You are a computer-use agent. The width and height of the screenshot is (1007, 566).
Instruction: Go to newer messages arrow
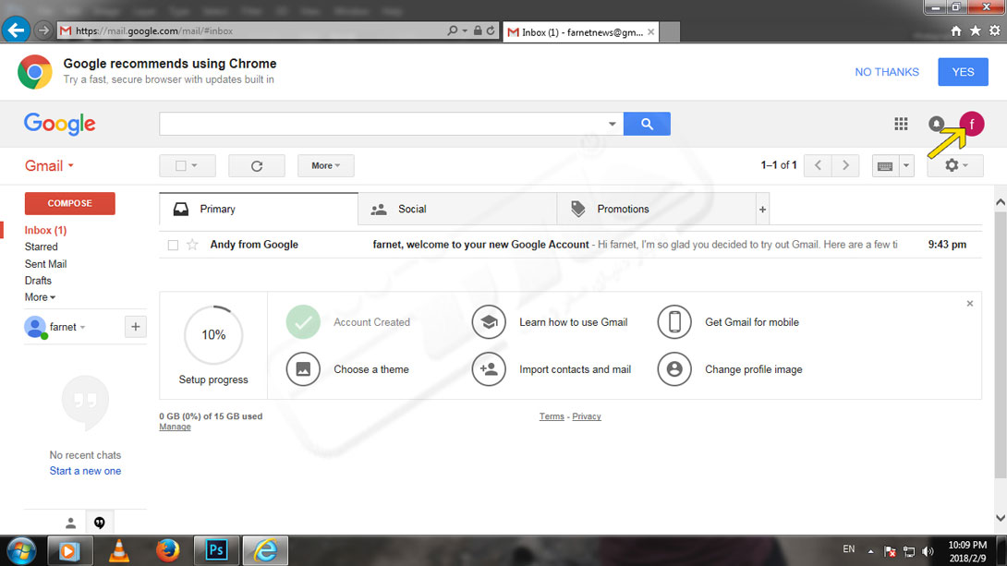click(818, 165)
